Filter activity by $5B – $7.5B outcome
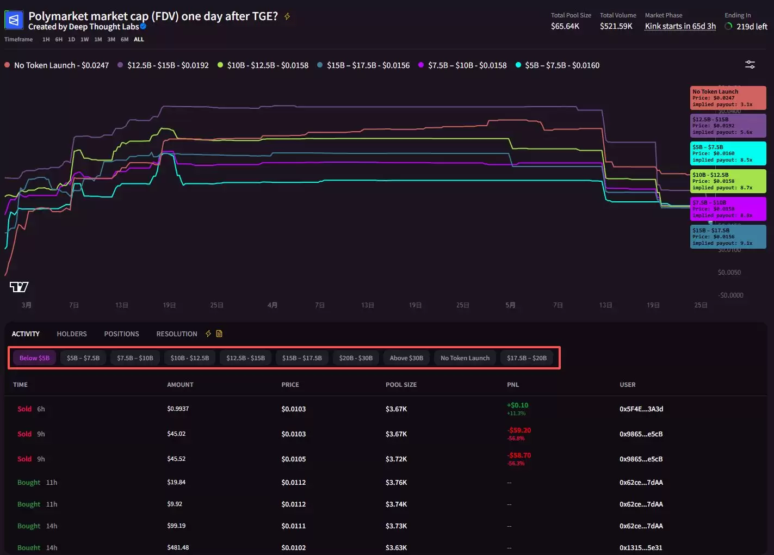 click(83, 357)
